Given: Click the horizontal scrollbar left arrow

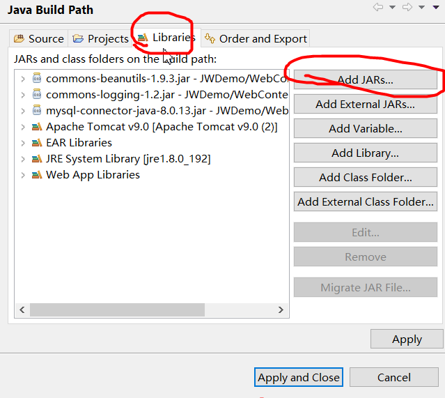Looking at the screenshot, I should click(x=22, y=309).
